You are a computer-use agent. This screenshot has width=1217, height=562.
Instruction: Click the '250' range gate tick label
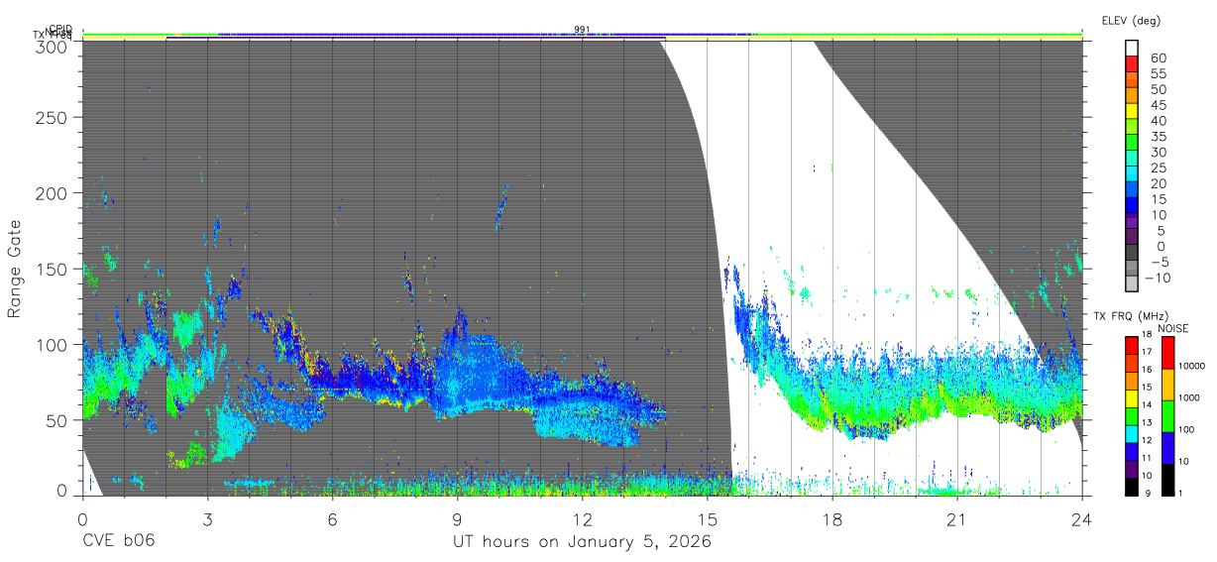53,118
